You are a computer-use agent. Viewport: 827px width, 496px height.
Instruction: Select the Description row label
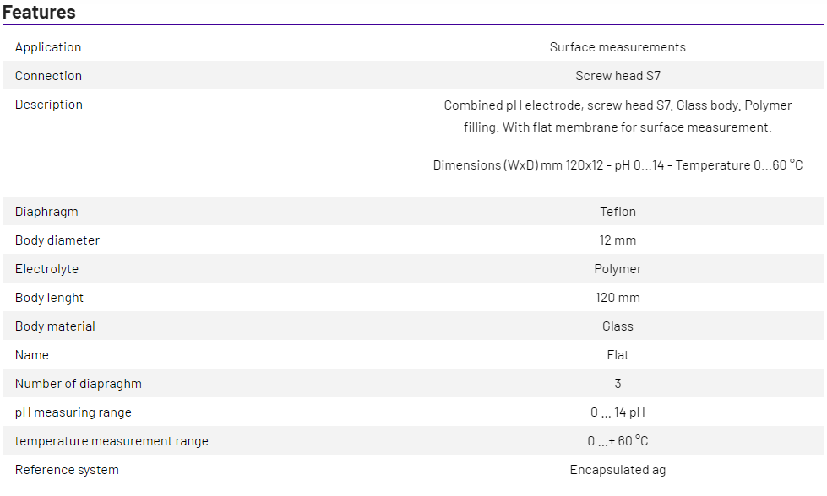pos(49,105)
